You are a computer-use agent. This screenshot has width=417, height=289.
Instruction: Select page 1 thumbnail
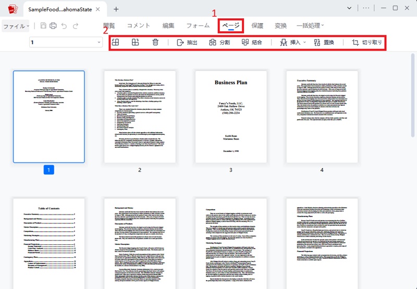coord(49,117)
